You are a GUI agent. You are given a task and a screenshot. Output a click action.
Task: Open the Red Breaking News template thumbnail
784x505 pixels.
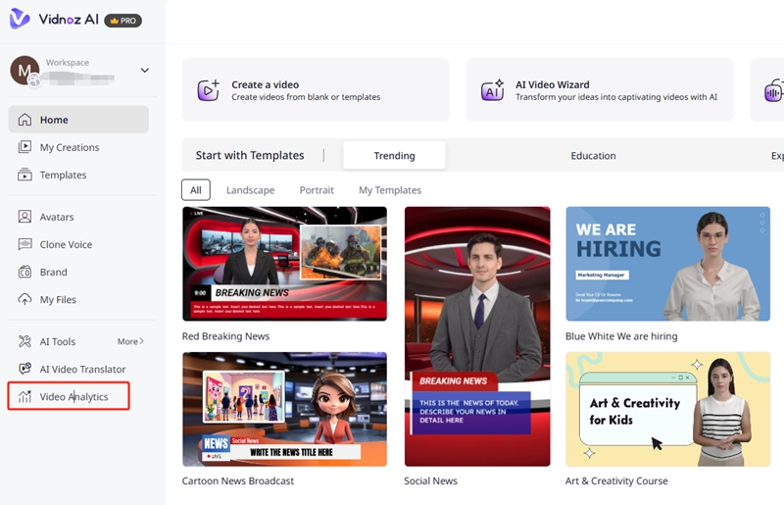(284, 263)
